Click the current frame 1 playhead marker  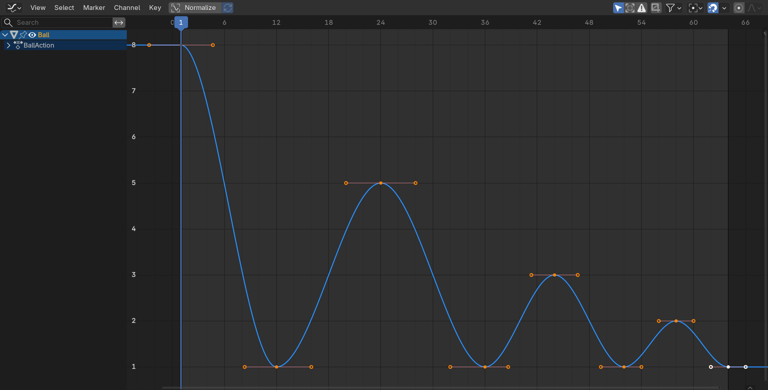click(181, 22)
